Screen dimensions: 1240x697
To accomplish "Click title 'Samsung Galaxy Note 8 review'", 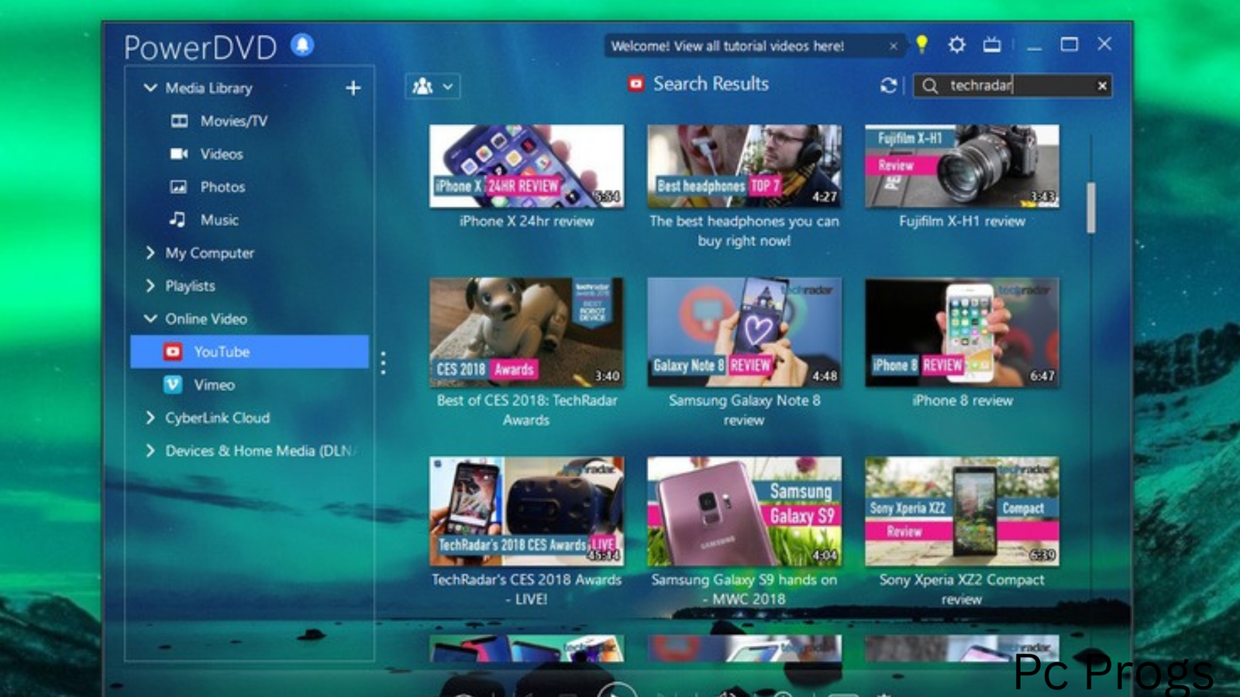I will 744,410.
